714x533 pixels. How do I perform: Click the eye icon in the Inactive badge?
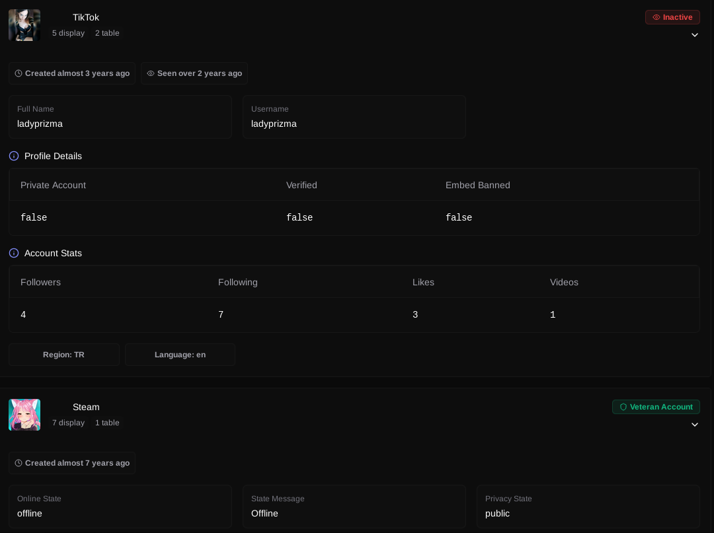656,17
